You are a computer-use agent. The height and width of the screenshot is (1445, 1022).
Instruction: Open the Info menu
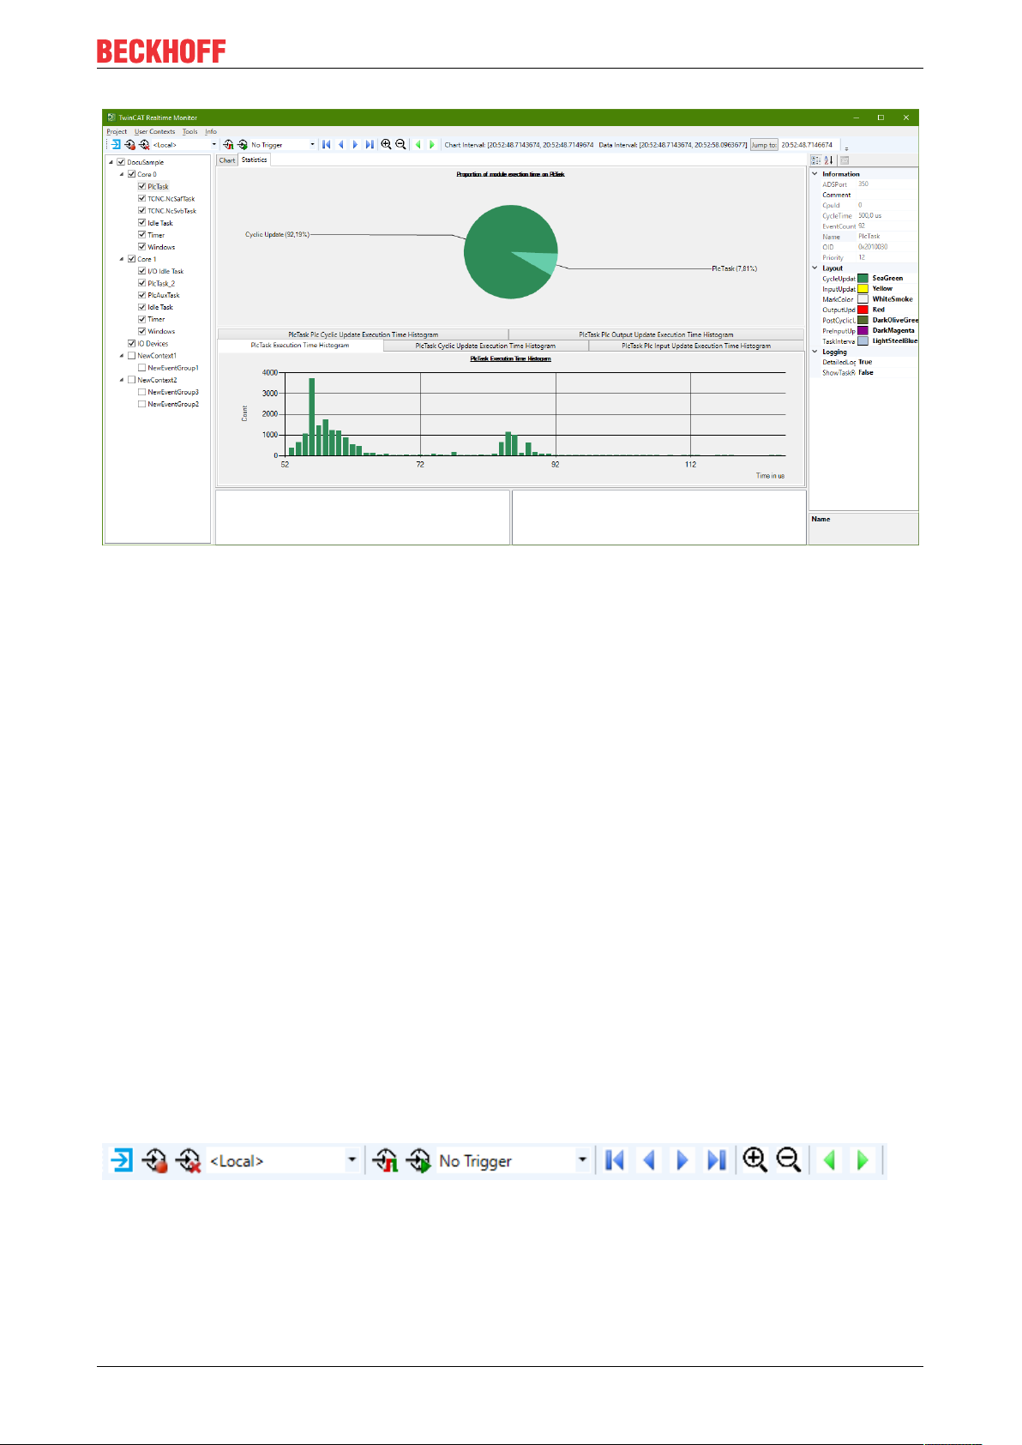coord(211,132)
